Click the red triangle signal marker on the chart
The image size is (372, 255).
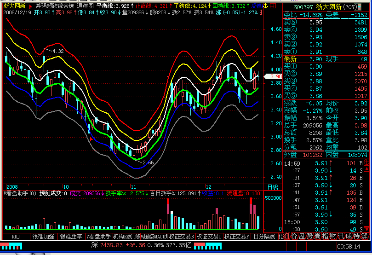click(x=91, y=139)
